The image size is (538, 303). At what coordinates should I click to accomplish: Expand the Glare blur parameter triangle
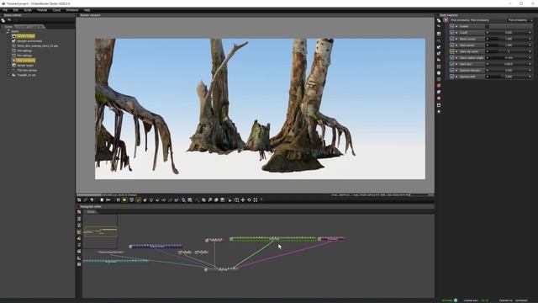pyautogui.click(x=456, y=64)
